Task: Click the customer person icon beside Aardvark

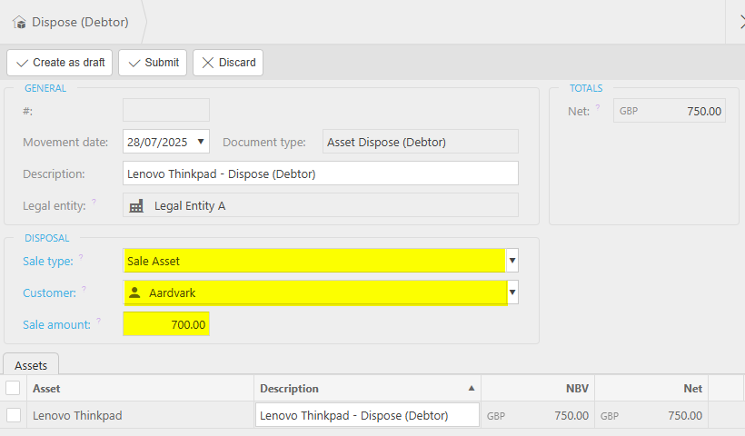Action: pyautogui.click(x=135, y=292)
